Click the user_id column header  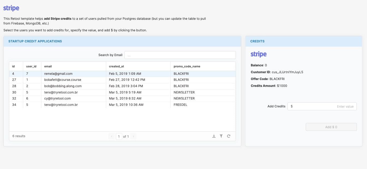coord(31,66)
